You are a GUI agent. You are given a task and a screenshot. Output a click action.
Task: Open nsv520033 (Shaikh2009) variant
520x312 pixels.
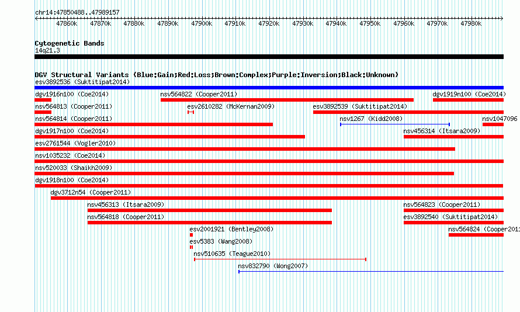point(74,168)
